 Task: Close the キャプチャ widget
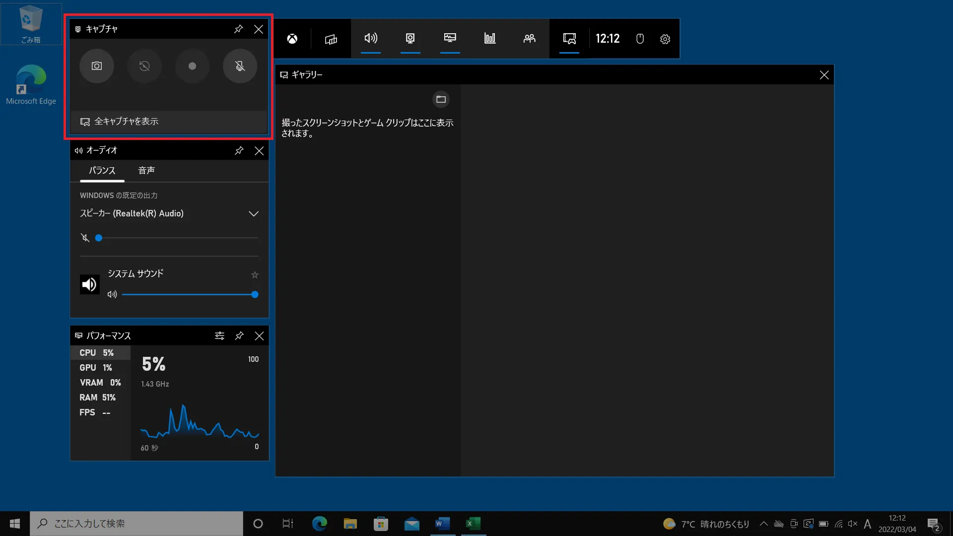[x=259, y=29]
